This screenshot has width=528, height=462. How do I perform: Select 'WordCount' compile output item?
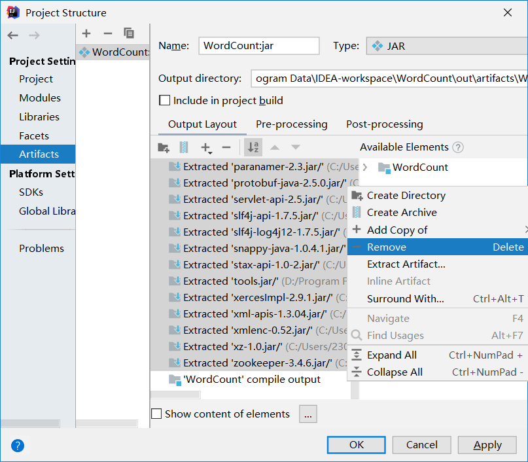click(251, 380)
